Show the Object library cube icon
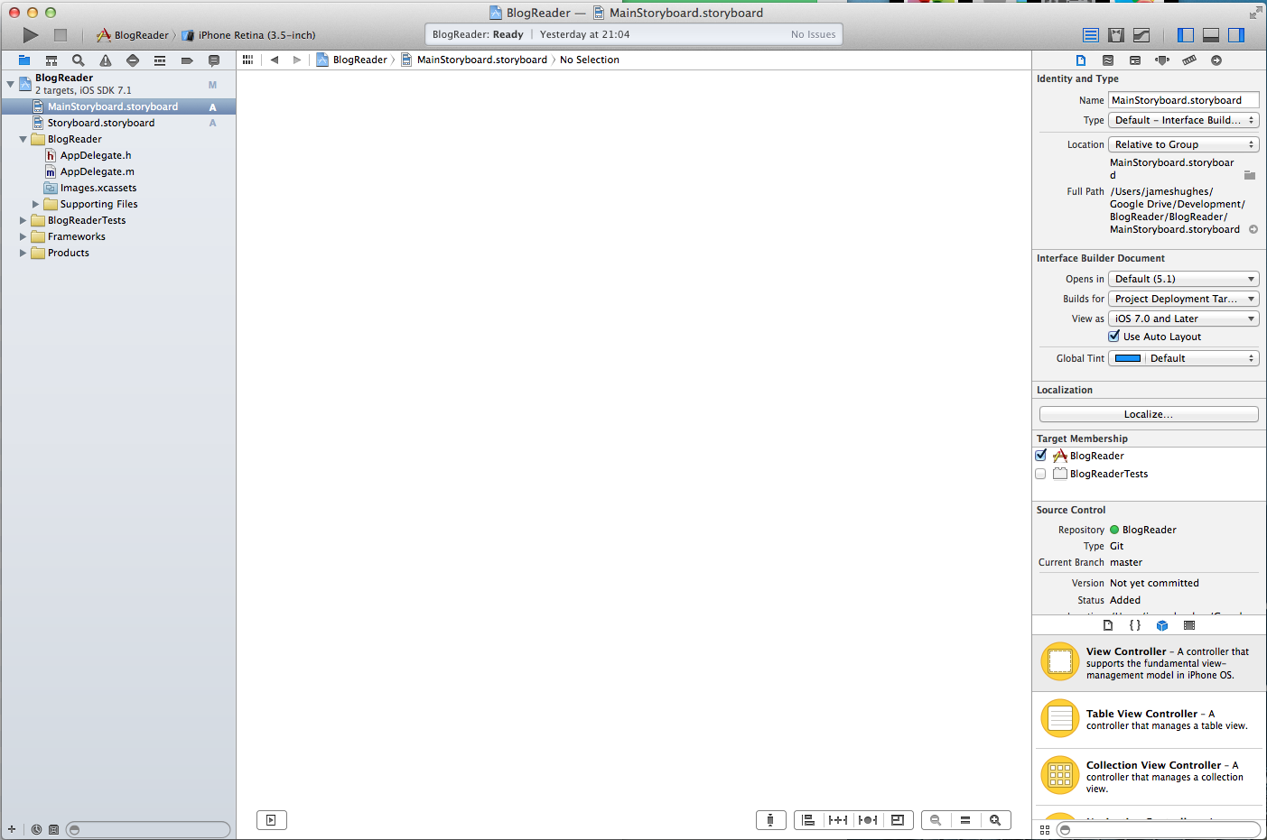1267x840 pixels. pyautogui.click(x=1162, y=625)
